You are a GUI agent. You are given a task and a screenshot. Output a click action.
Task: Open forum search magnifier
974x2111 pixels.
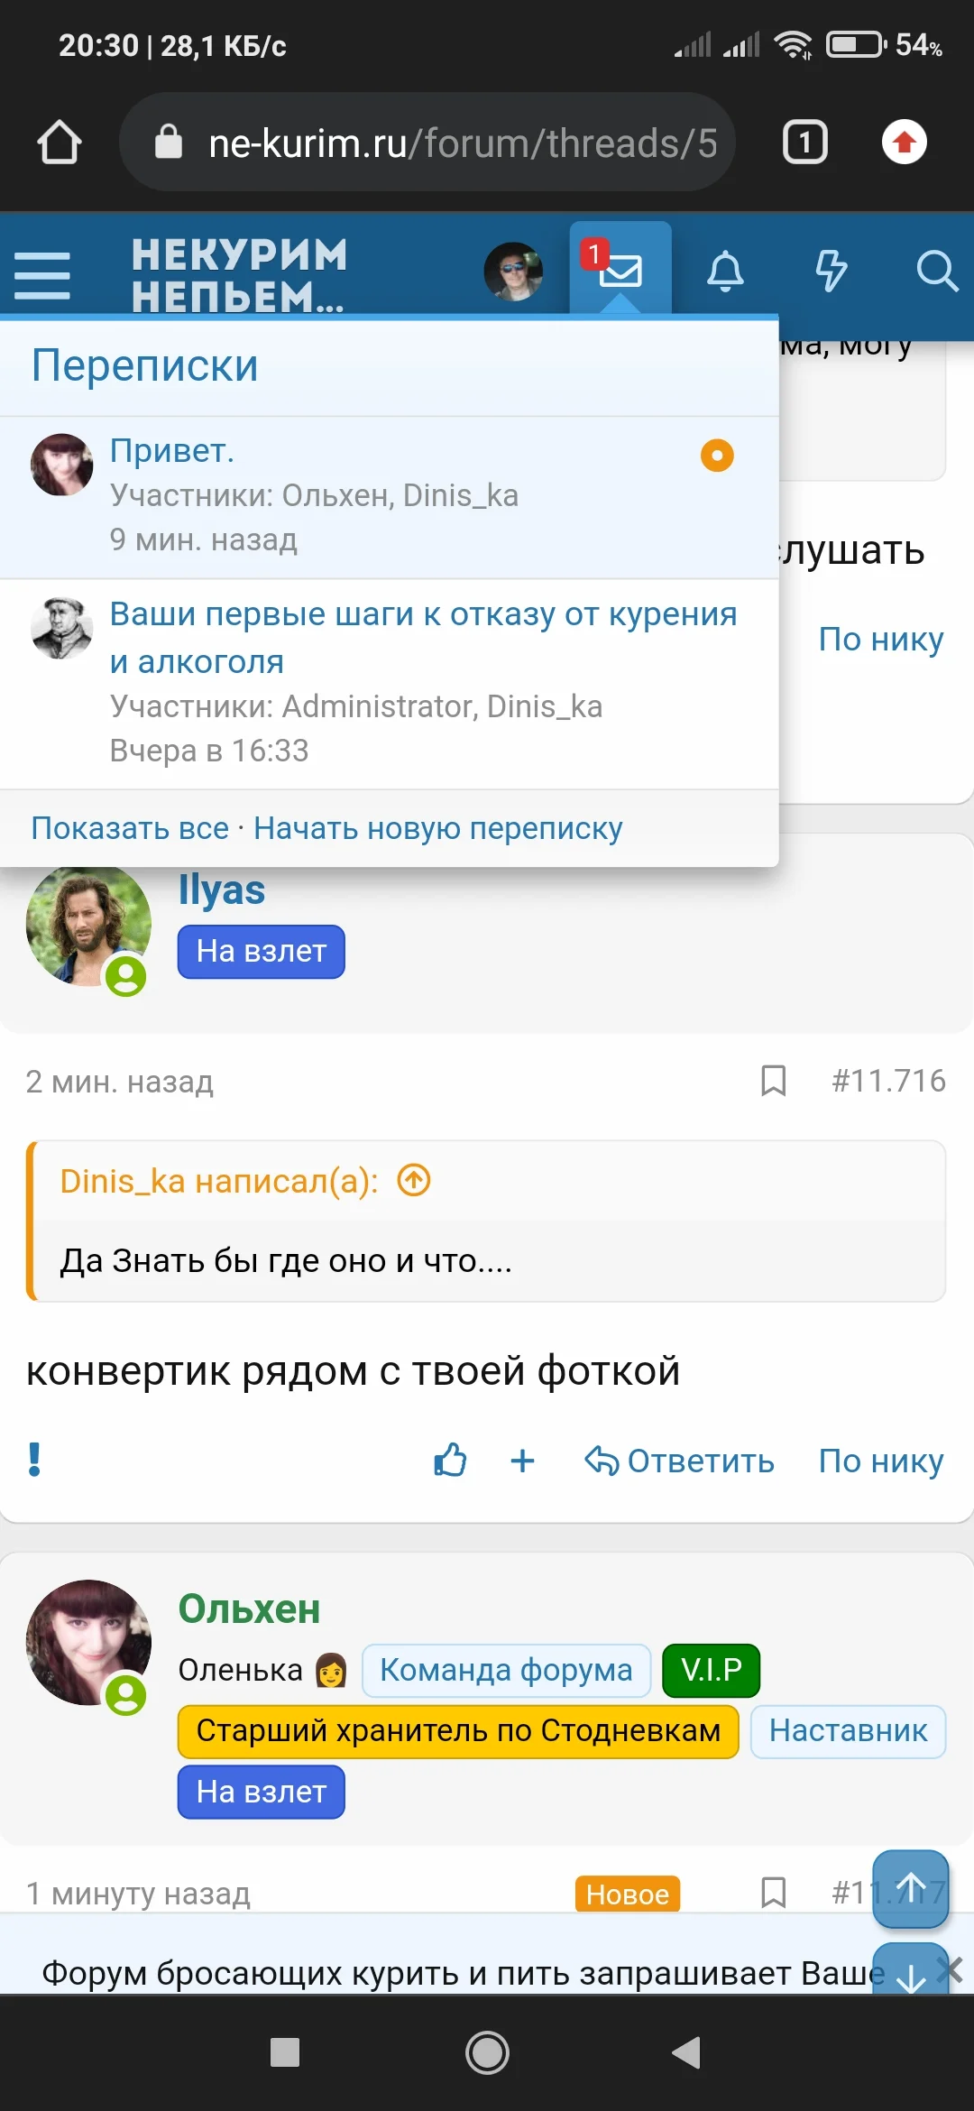[x=936, y=271]
